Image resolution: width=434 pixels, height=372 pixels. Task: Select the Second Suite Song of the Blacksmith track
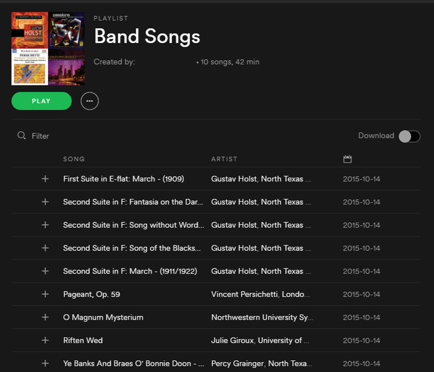132,248
